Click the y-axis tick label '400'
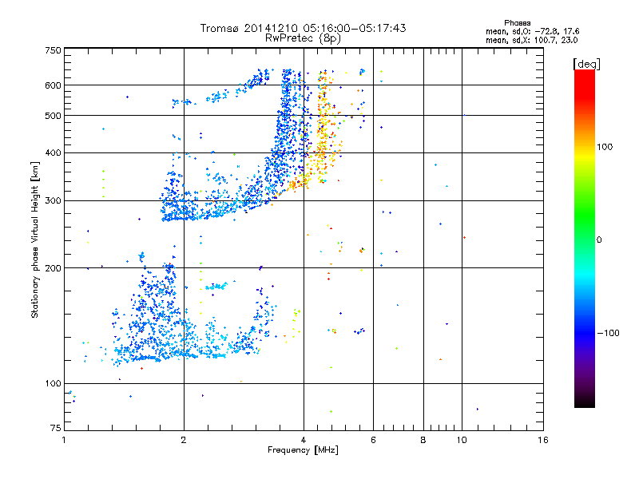Screen dimensions: 639x479 tap(53, 152)
